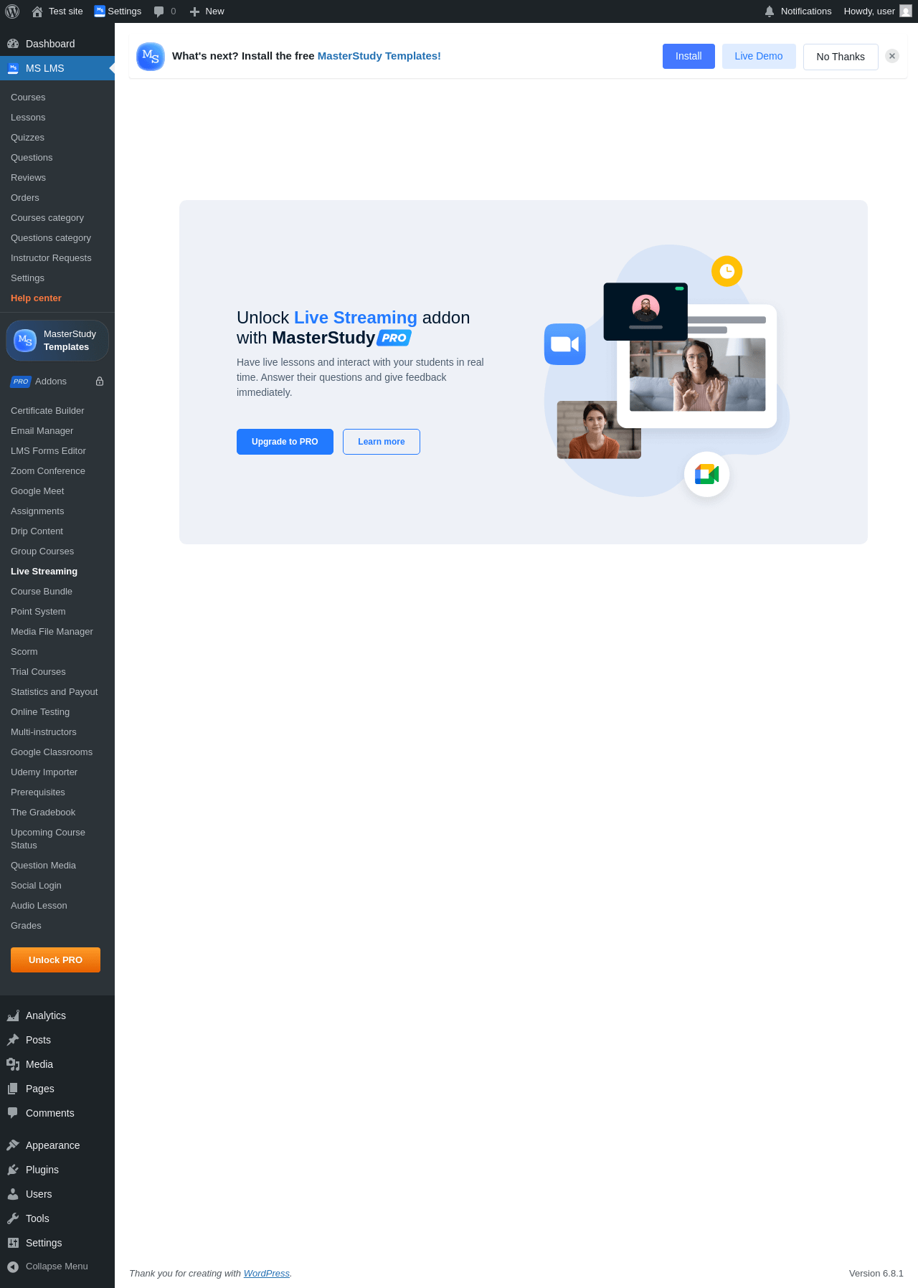The image size is (918, 1288).
Task: Click the MS LMS sidebar icon
Action: click(13, 68)
